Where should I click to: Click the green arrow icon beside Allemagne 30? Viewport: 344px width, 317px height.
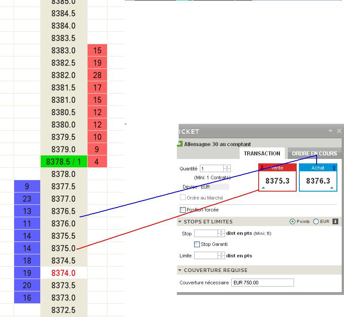[180, 144]
